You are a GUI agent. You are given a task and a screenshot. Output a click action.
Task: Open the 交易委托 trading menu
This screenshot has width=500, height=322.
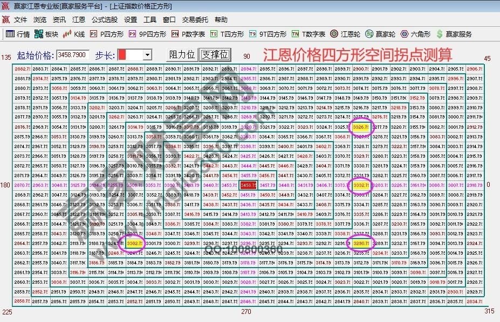tap(196, 19)
